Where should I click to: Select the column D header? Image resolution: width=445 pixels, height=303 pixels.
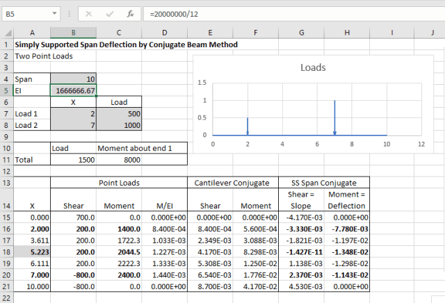tap(164, 33)
